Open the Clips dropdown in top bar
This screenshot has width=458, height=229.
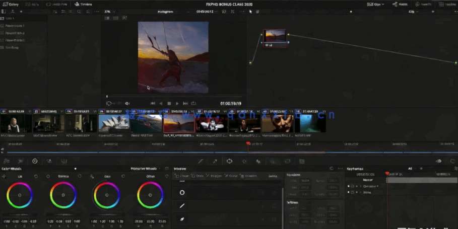(x=376, y=4)
